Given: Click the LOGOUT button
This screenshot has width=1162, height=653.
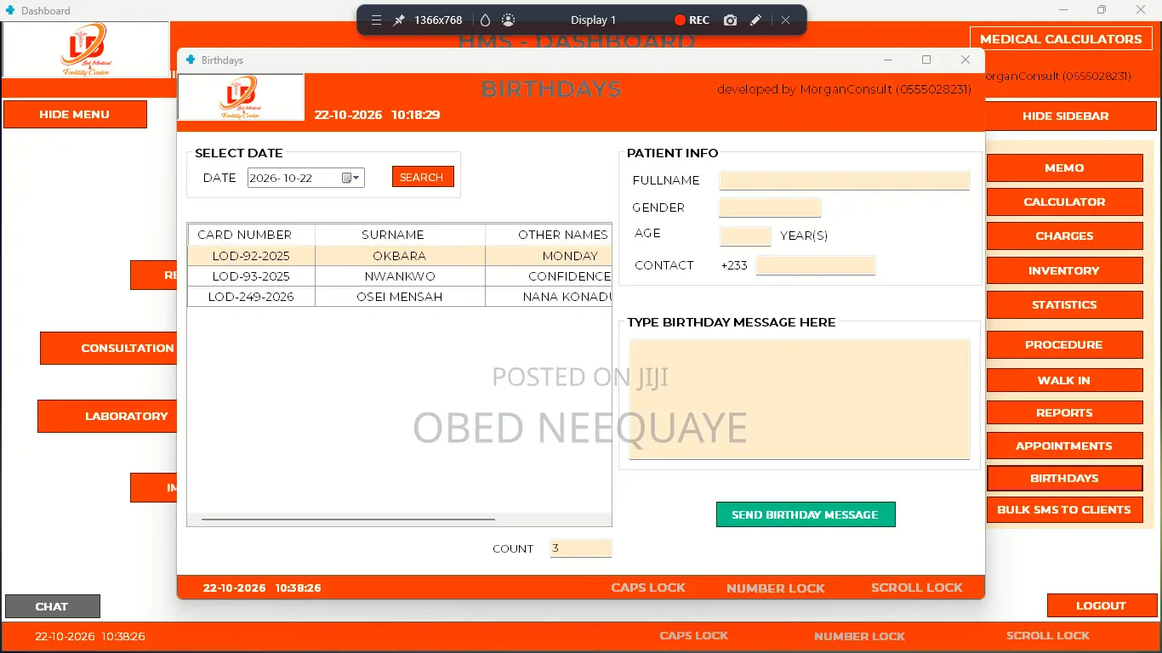Looking at the screenshot, I should (1102, 605).
